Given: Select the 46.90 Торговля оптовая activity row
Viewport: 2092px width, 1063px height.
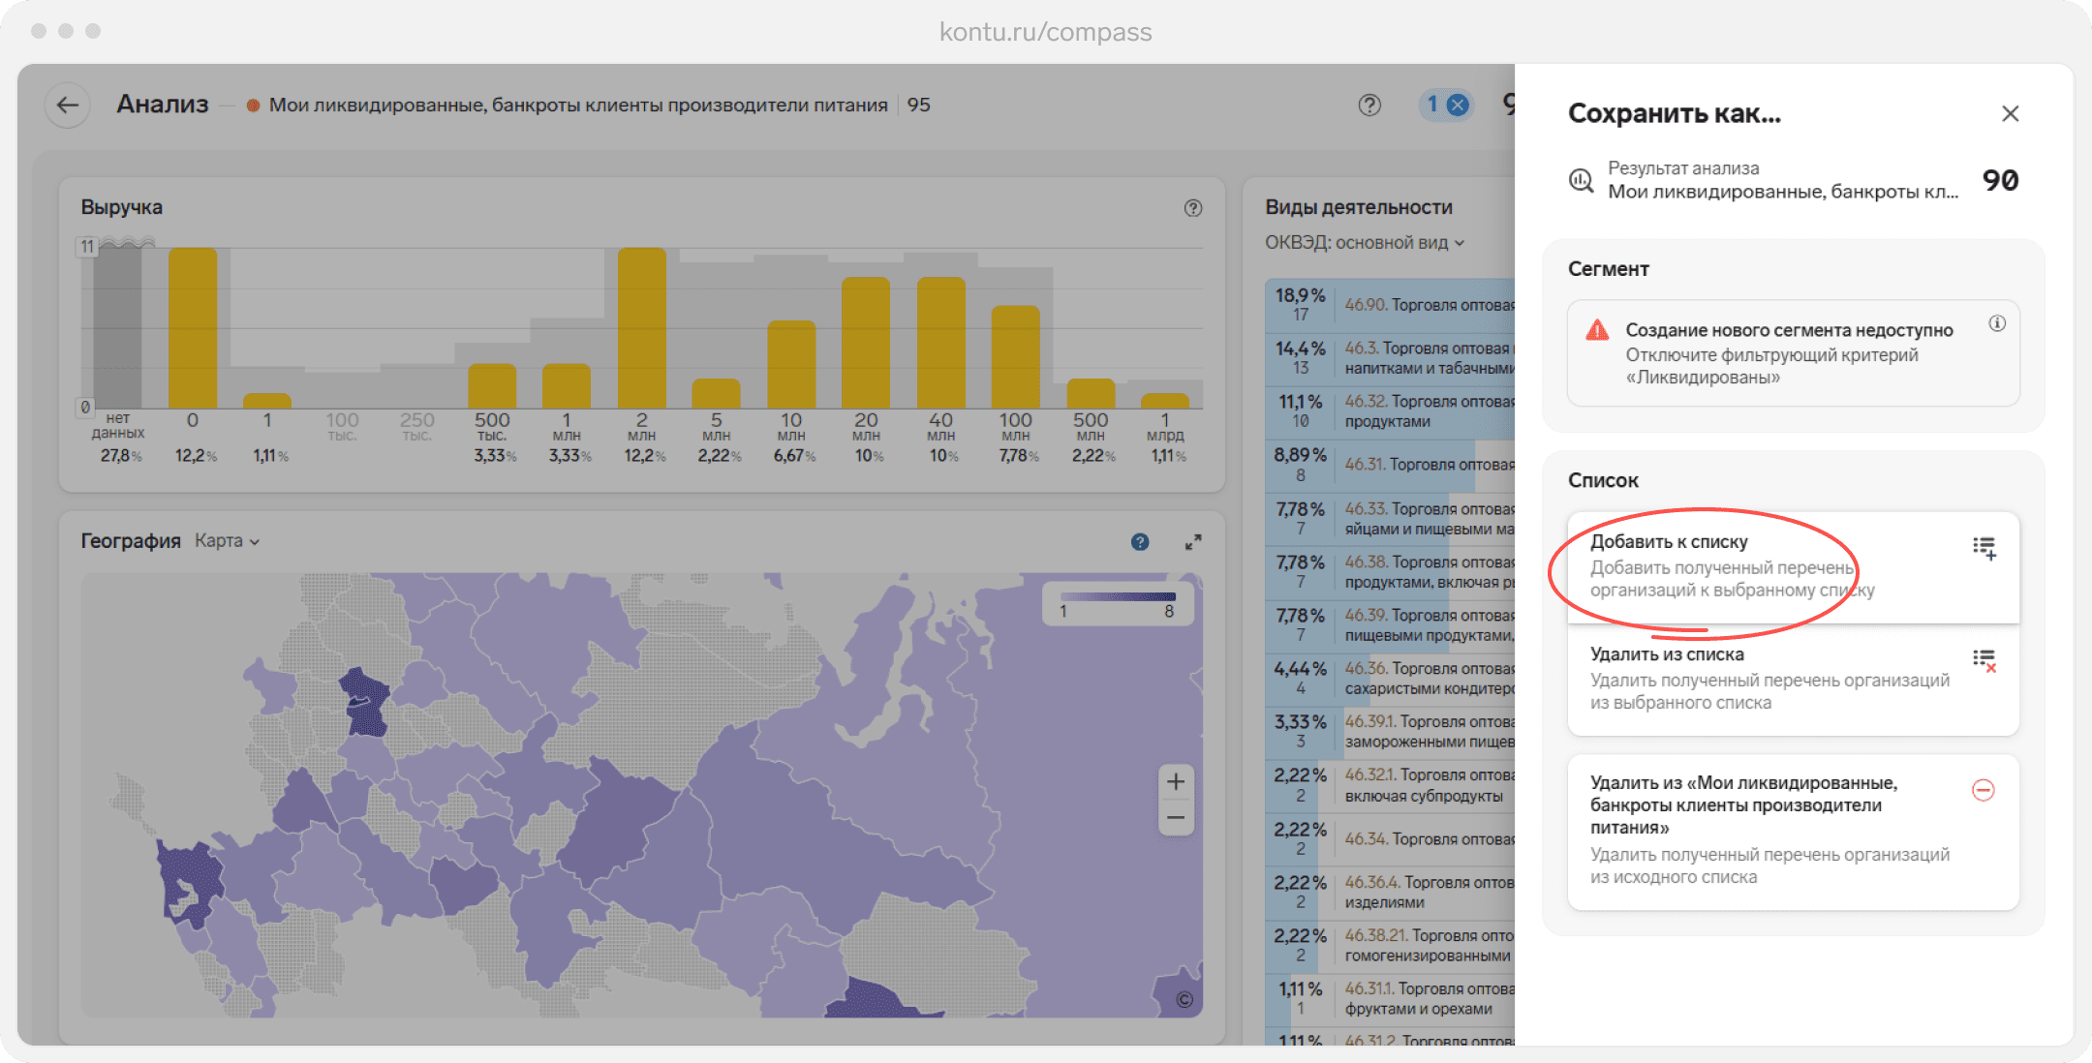Looking at the screenshot, I should coord(1391,305).
